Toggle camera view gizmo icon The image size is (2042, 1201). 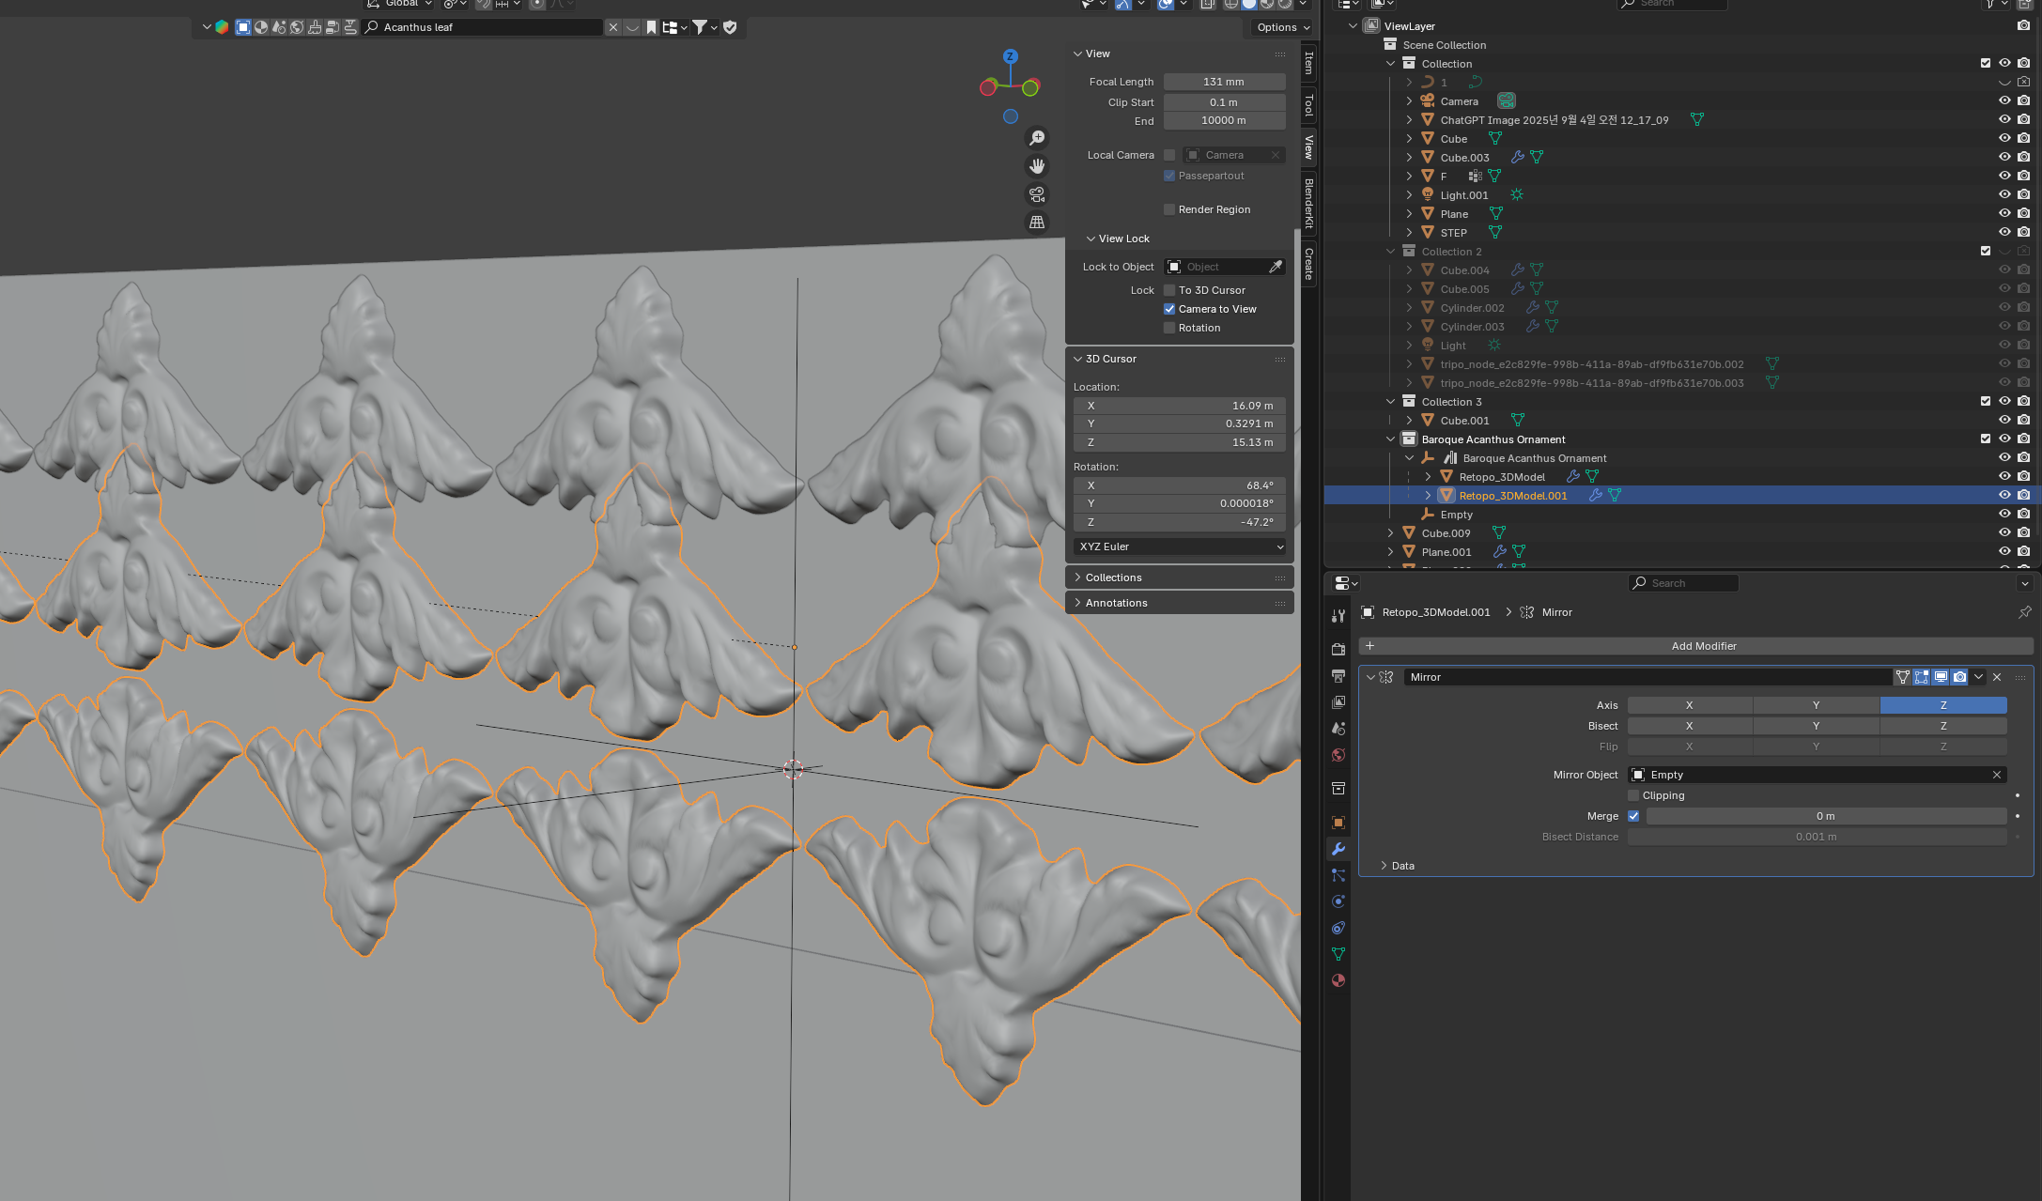click(x=1037, y=194)
